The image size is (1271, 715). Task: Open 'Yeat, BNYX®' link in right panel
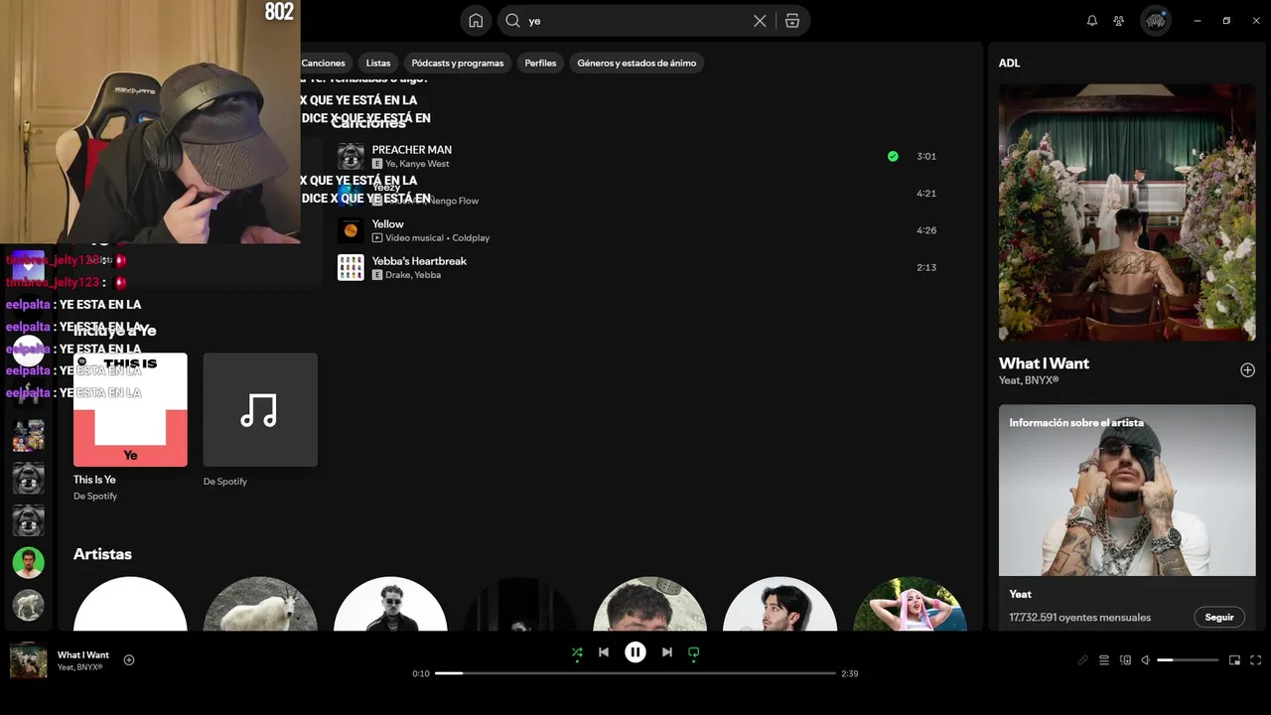[x=1029, y=380]
